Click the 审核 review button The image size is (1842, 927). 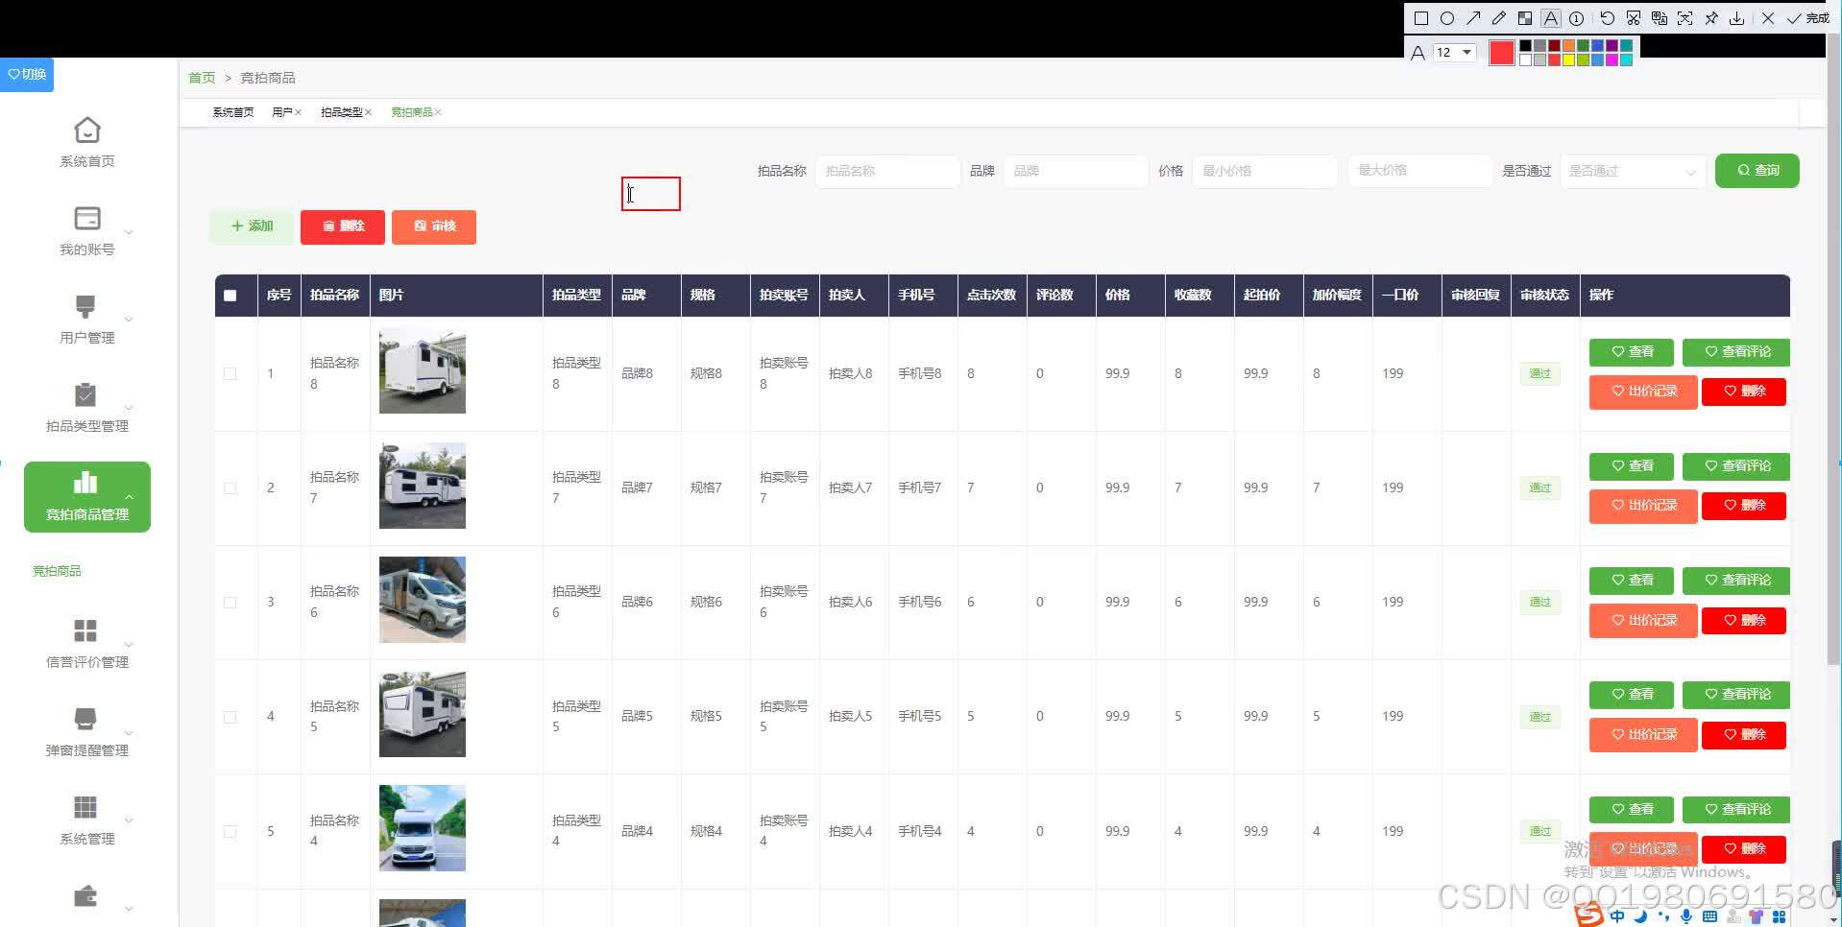(x=434, y=226)
